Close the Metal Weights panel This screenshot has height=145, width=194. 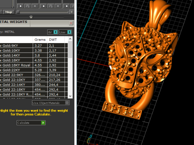71,23
